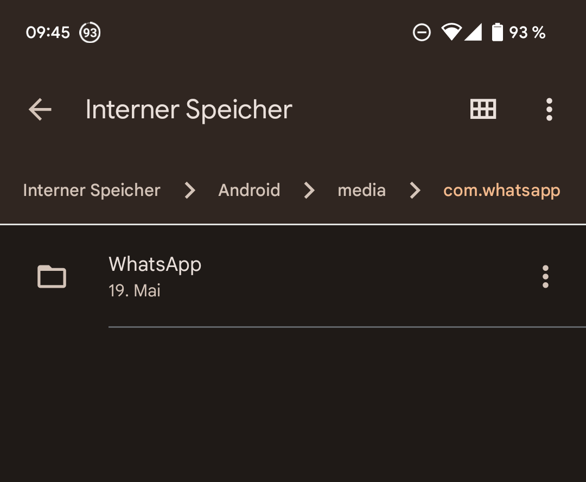Tap the circled 93 notification icon
This screenshot has height=482, width=586.
[90, 33]
